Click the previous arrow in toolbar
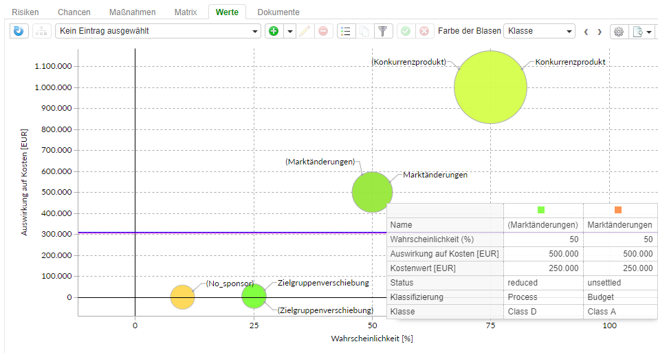Viewport: 658px width, 353px height. click(586, 31)
